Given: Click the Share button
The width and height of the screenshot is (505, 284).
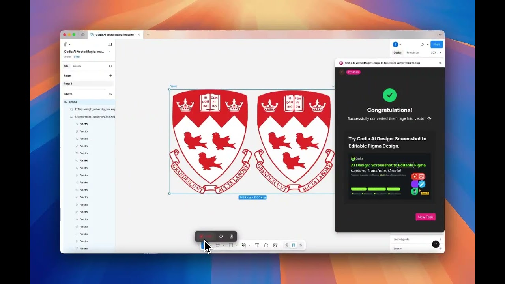Looking at the screenshot, I should pyautogui.click(x=436, y=45).
